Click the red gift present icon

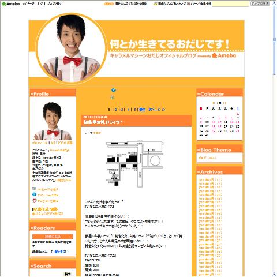(34, 200)
